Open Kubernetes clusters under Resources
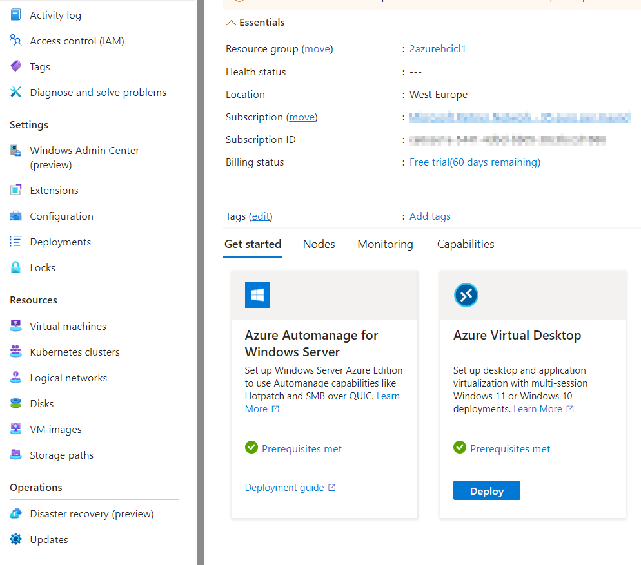The height and width of the screenshot is (565, 641). tap(74, 352)
